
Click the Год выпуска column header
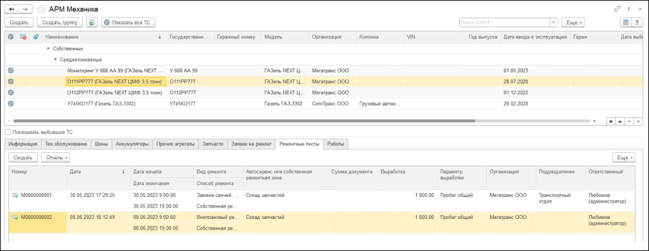click(482, 37)
